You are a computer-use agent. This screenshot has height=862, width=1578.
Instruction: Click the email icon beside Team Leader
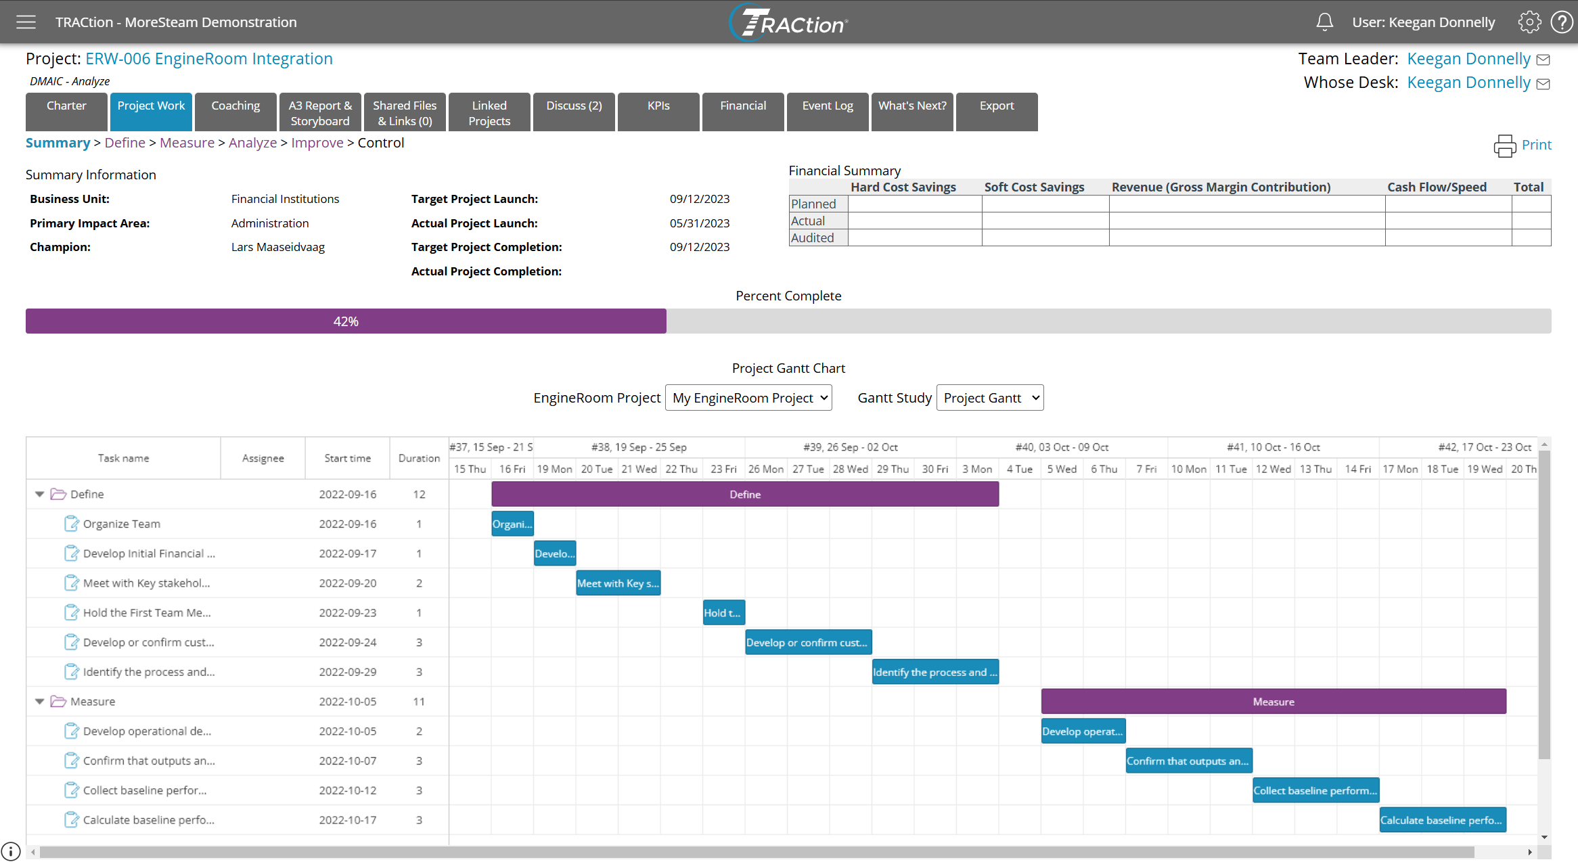coord(1543,60)
